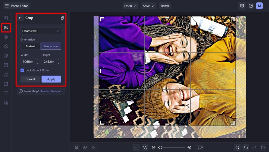Viewport: 269px width, 152px height.
Task: Redo the last action
Action: (x=254, y=147)
